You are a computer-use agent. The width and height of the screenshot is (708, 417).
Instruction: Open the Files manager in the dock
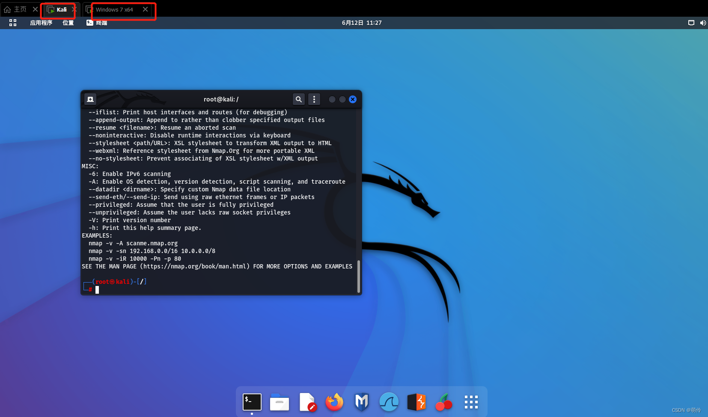pyautogui.click(x=280, y=402)
